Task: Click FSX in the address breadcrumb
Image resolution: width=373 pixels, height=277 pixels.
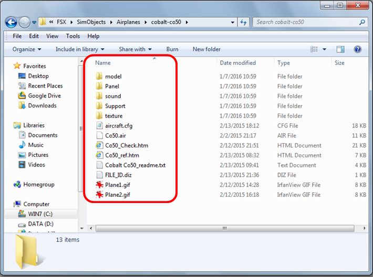Action: (61, 22)
